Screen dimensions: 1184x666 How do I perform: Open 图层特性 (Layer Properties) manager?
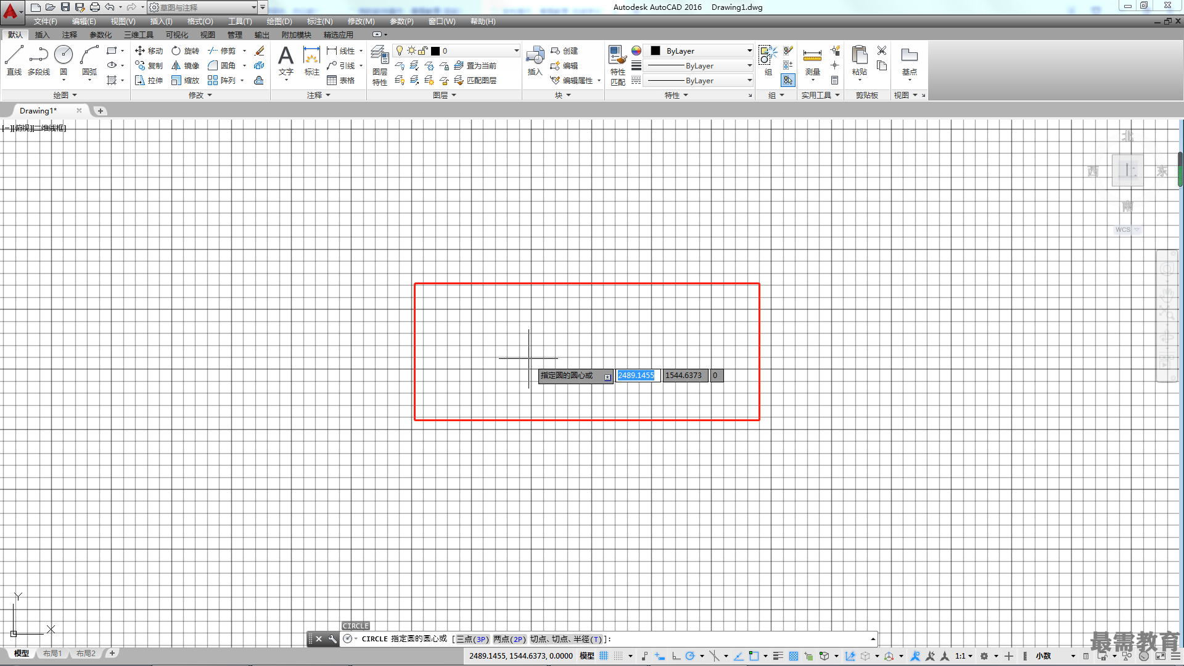pos(380,65)
